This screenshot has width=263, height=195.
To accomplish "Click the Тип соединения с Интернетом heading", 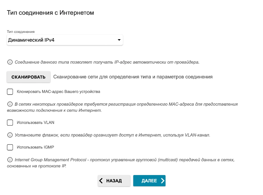I will coord(50,13).
